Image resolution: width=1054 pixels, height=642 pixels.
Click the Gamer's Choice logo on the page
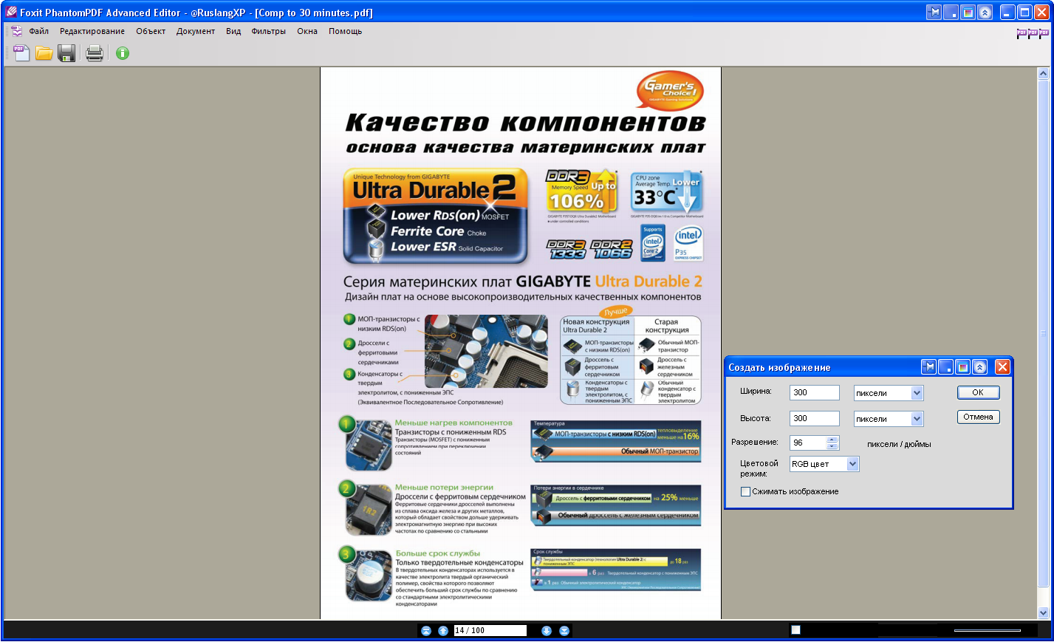670,90
